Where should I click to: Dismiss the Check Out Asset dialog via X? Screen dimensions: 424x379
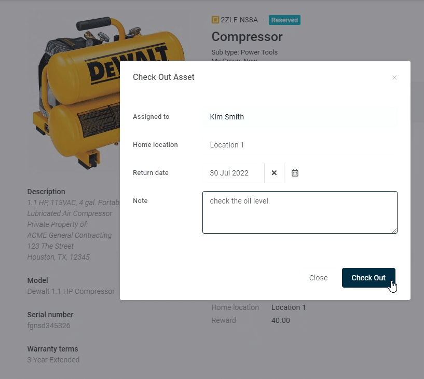(394, 78)
